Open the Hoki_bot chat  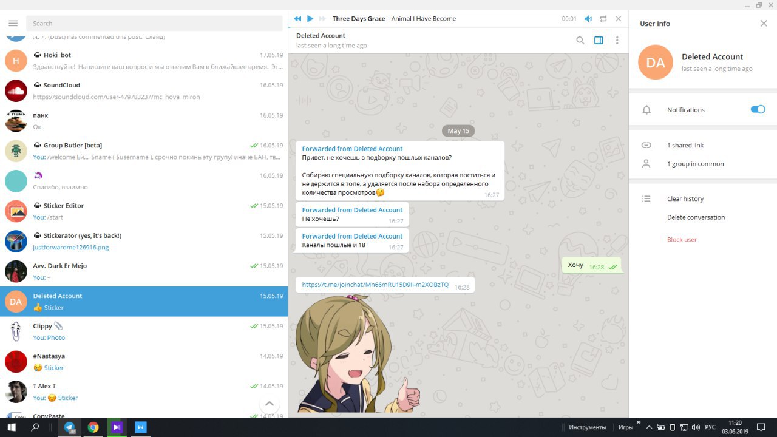pos(144,61)
